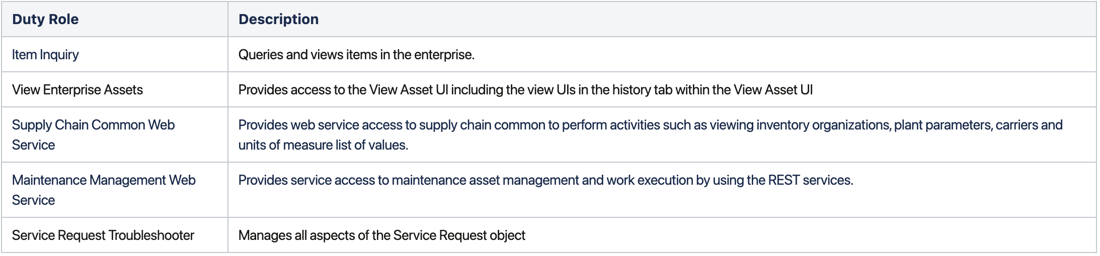The image size is (1100, 256).
Task: Click 'work execution' phrase in fourth row
Action: 650,180
